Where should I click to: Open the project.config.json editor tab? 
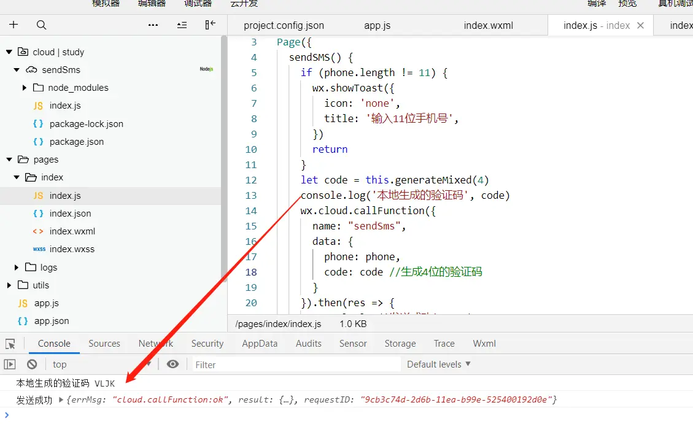point(284,26)
